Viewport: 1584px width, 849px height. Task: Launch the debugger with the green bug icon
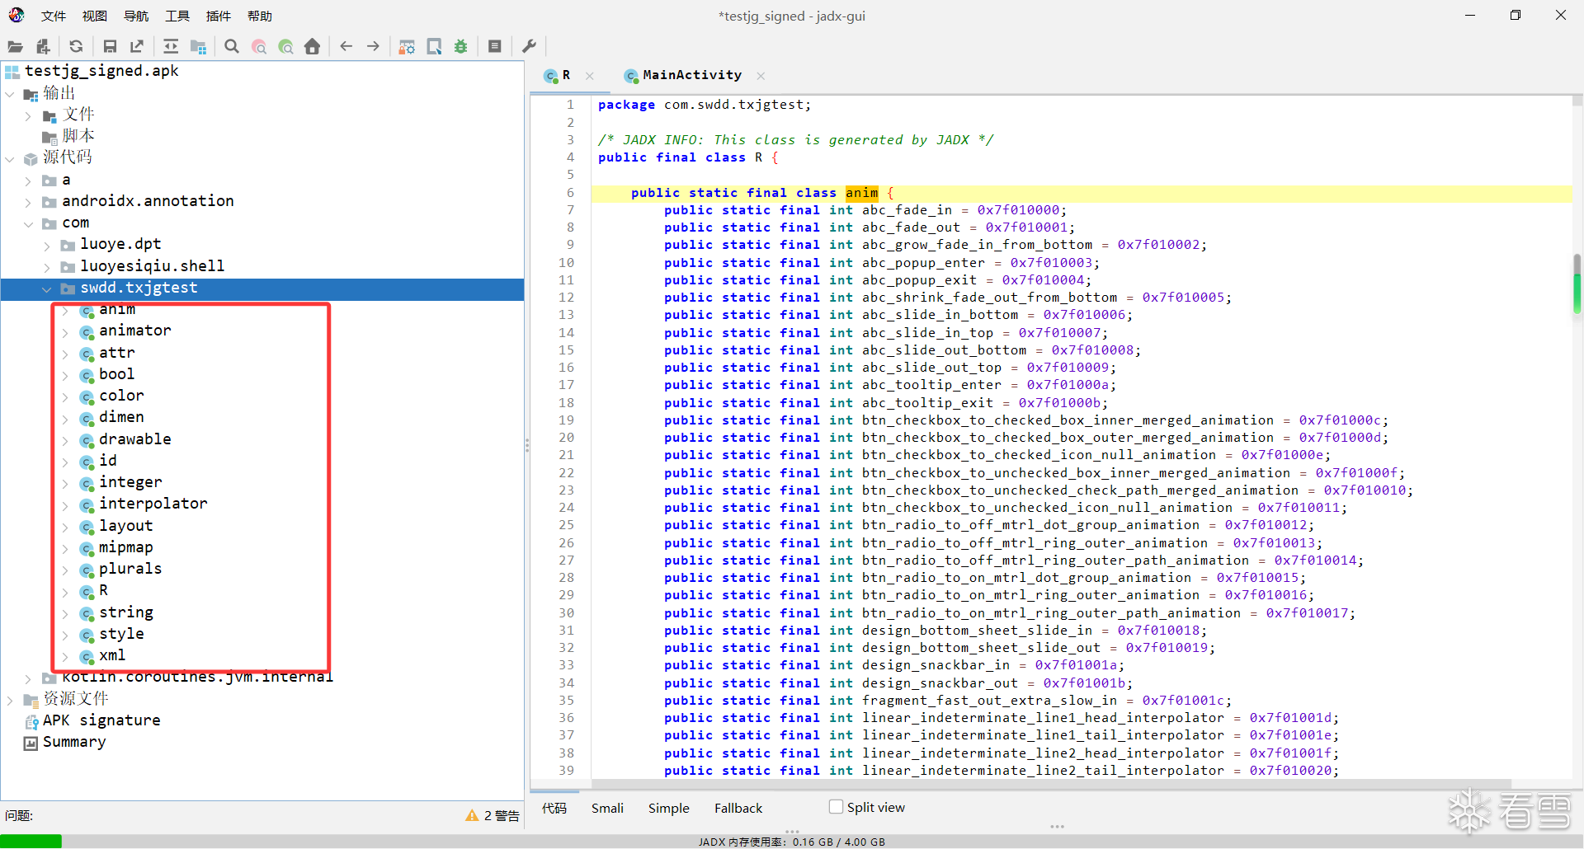coord(461,47)
